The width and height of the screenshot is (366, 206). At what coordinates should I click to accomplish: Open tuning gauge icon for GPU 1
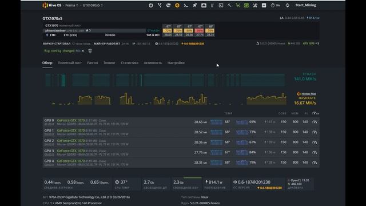pos(315,132)
